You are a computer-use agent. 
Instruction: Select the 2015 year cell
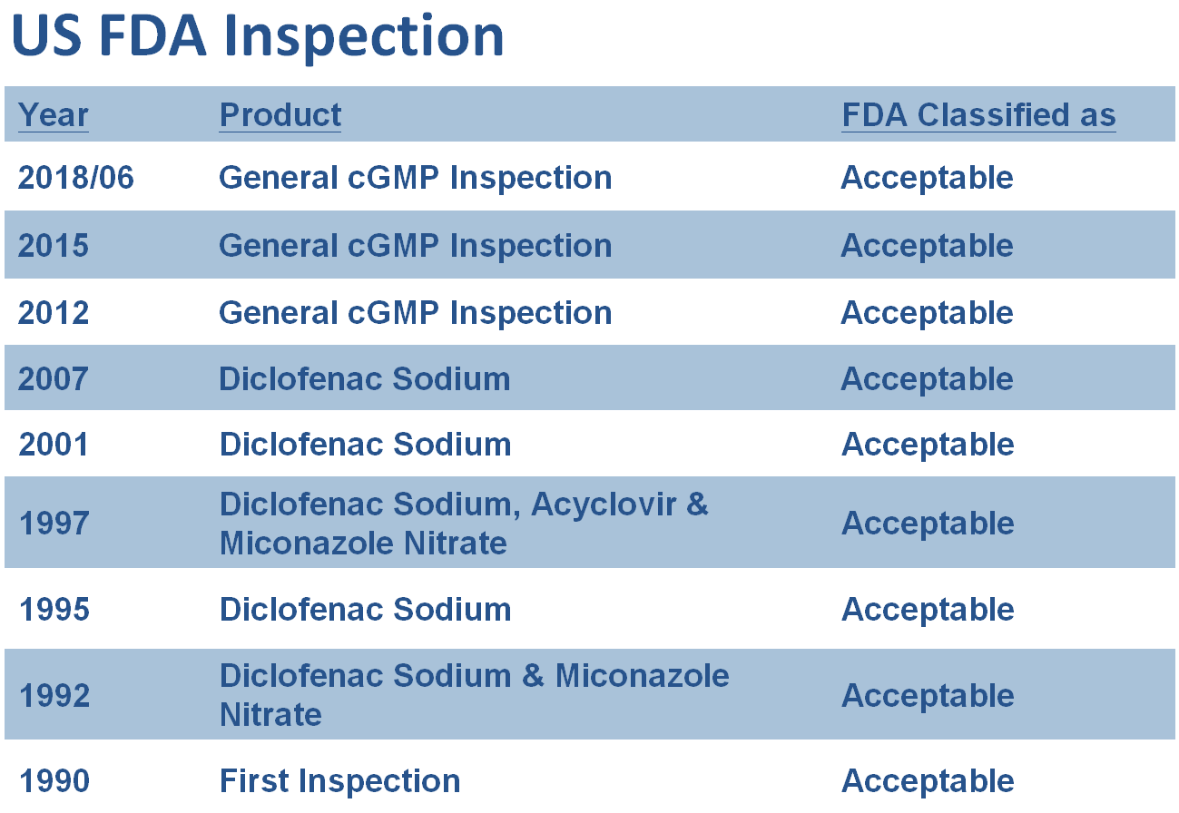click(x=54, y=246)
